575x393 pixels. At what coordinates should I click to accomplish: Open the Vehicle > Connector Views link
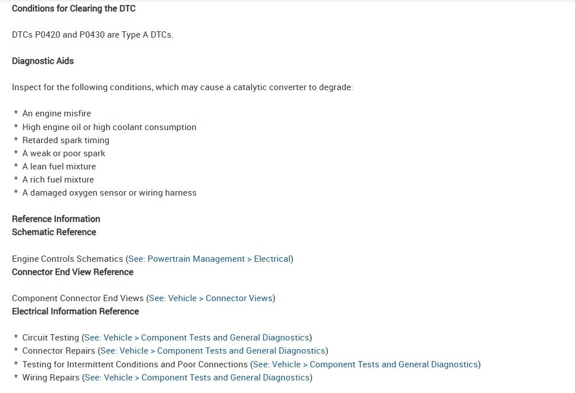pyautogui.click(x=211, y=298)
